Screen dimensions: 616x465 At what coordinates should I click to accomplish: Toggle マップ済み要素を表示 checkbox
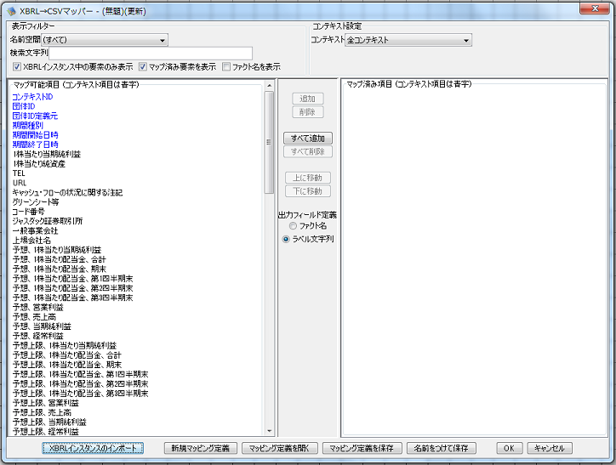(144, 66)
